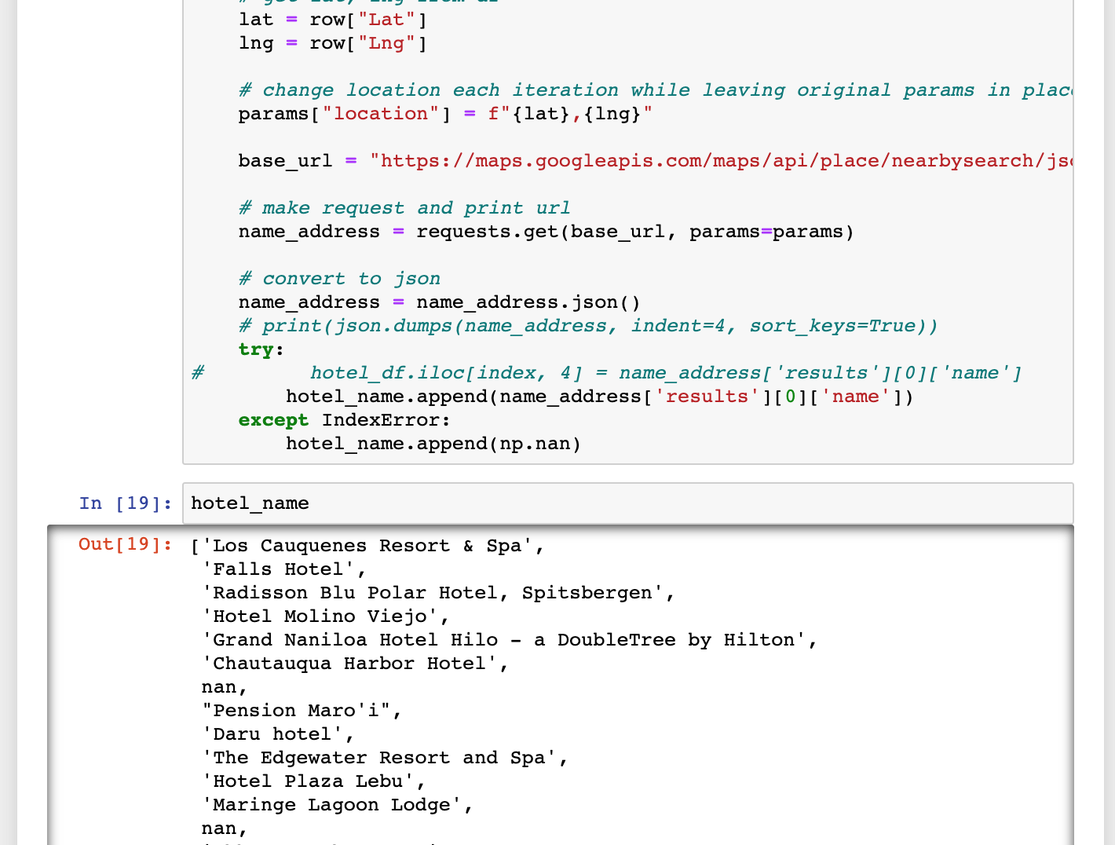Click the 'except IndexError:' line
The image size is (1115, 845).
(345, 420)
